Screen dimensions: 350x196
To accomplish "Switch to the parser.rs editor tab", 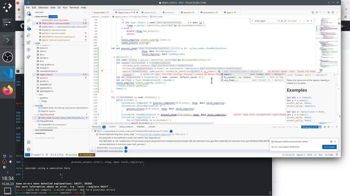I will tap(188, 13).
